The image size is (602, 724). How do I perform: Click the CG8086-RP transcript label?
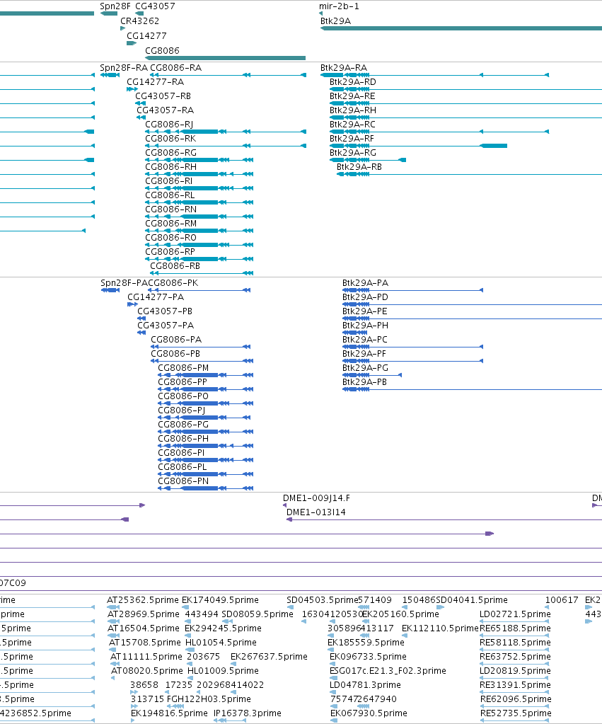170,252
